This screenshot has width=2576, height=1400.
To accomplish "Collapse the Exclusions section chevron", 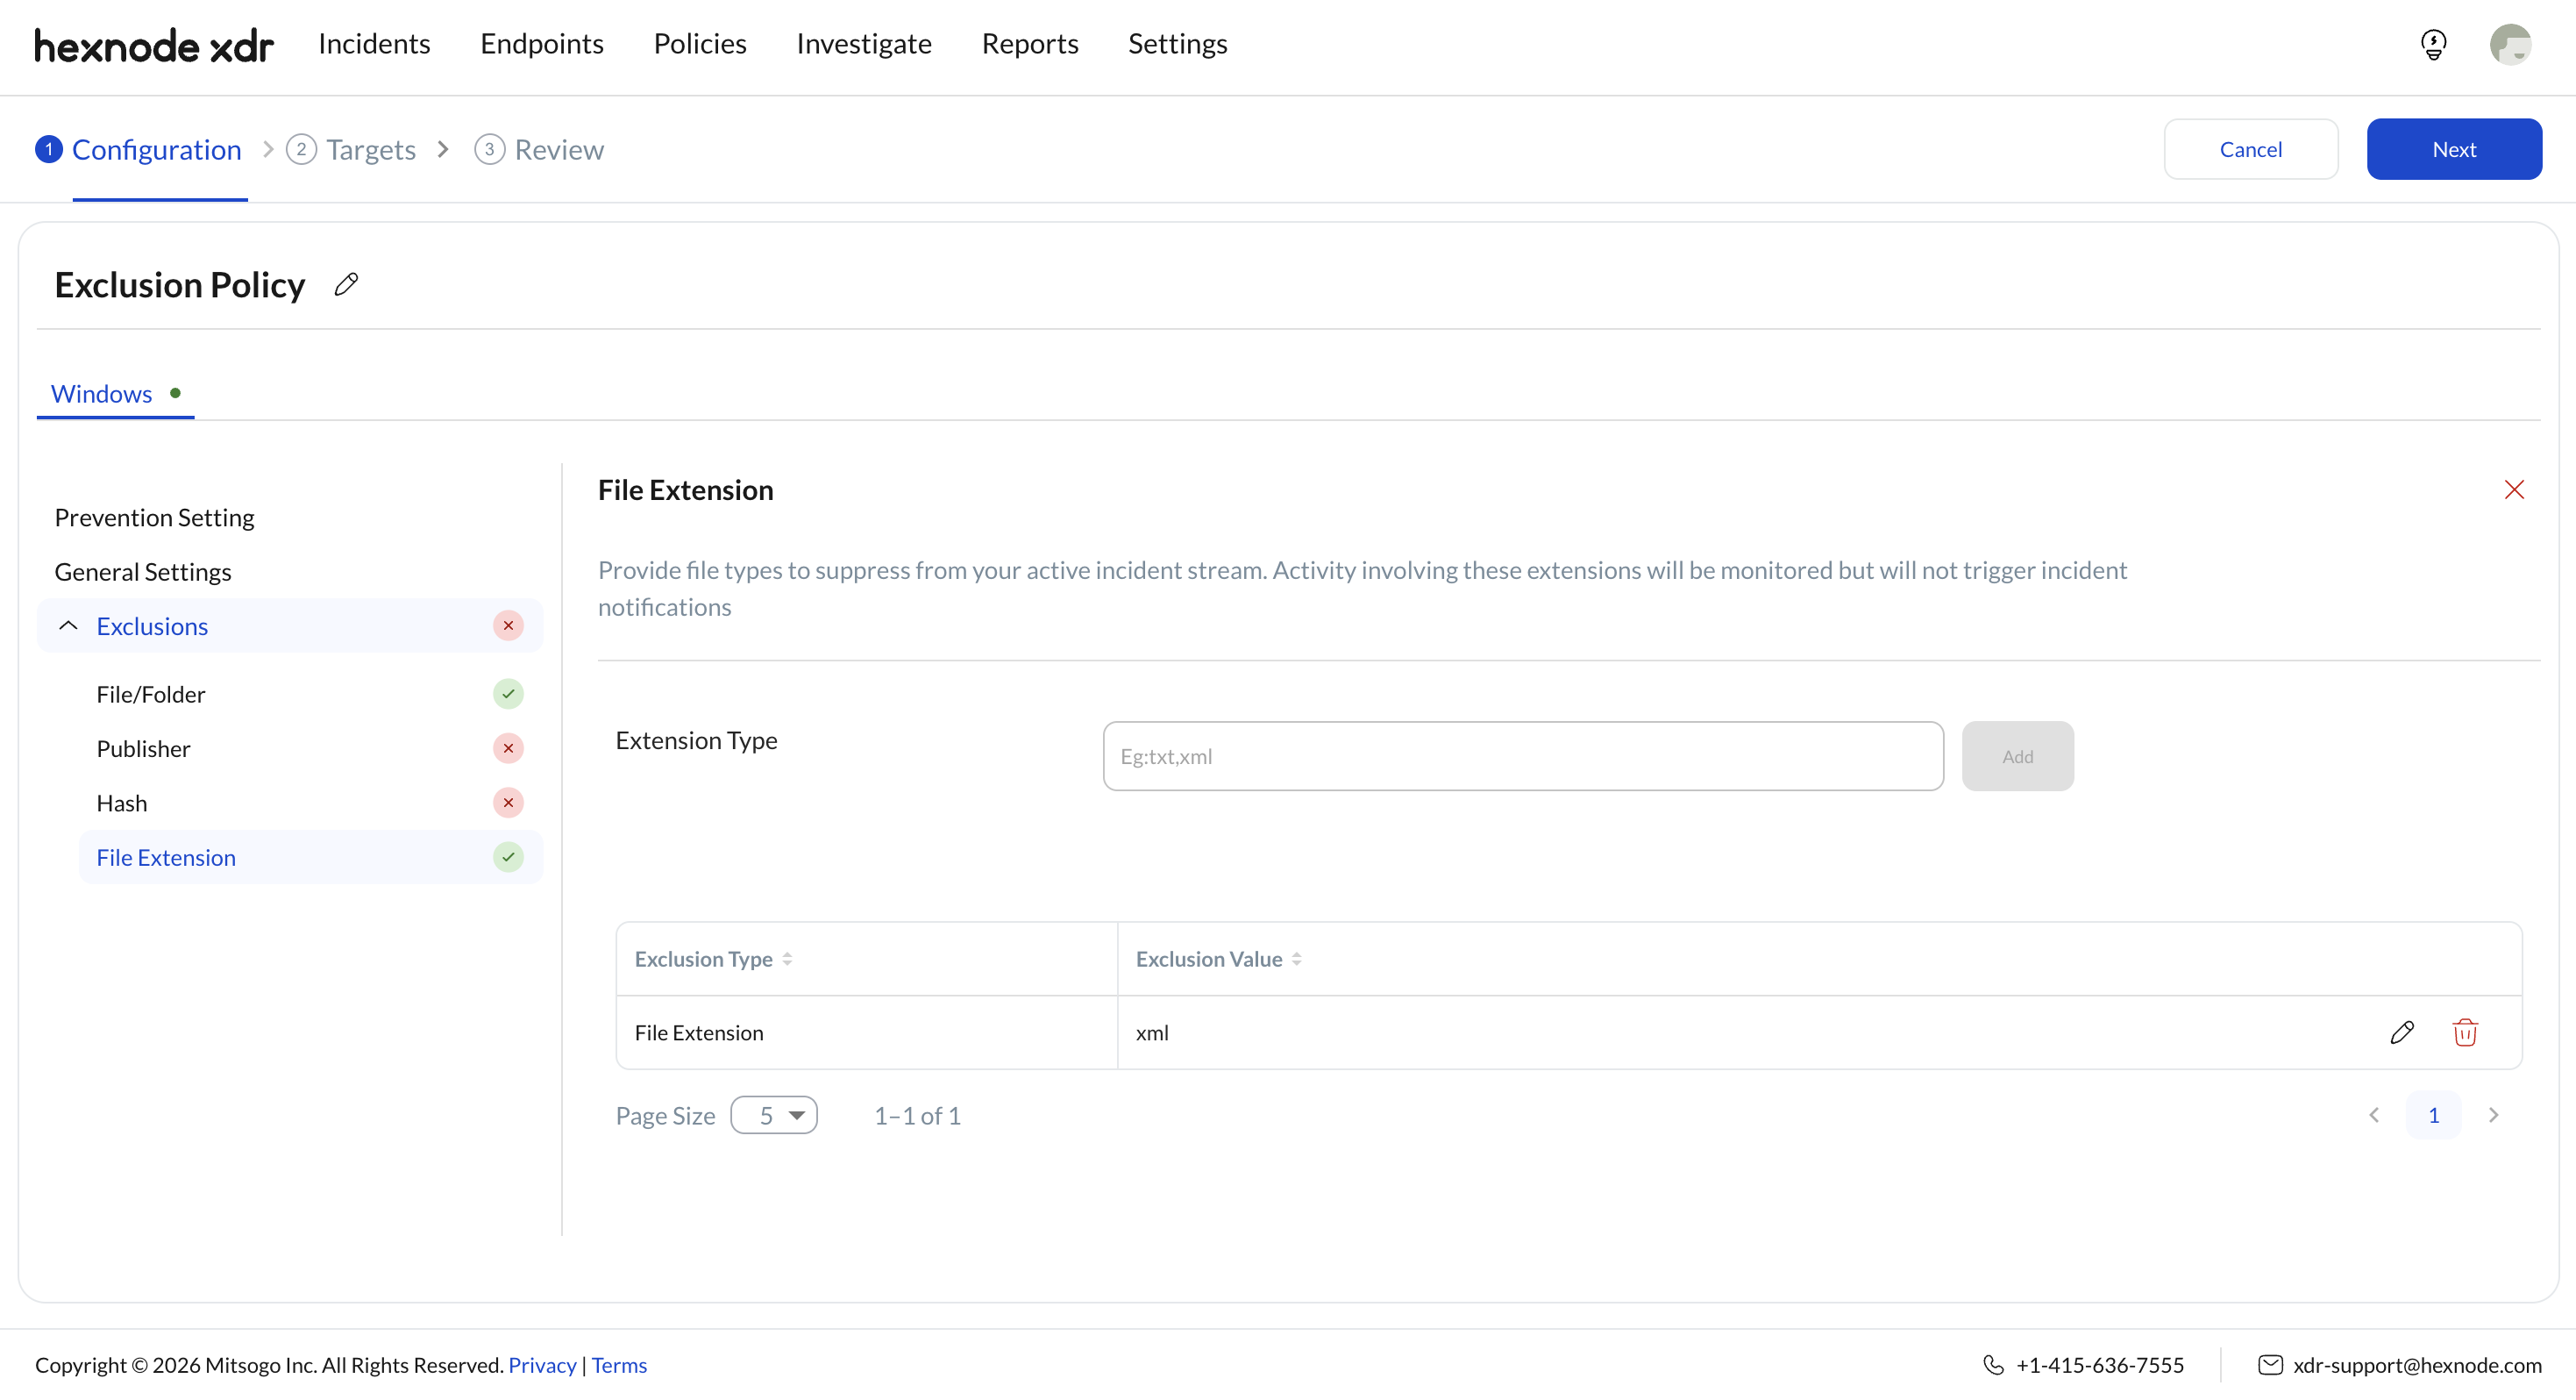I will pos(68,626).
